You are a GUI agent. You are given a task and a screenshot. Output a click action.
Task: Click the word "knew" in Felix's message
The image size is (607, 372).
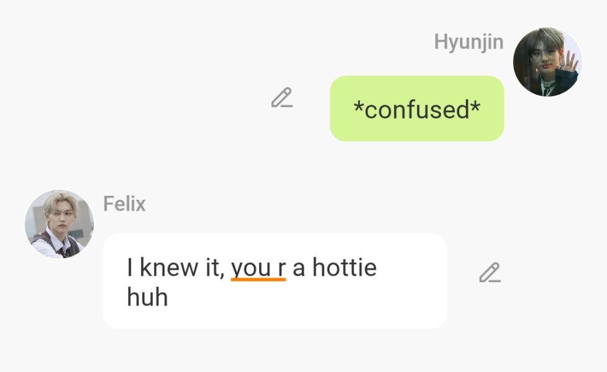point(169,267)
